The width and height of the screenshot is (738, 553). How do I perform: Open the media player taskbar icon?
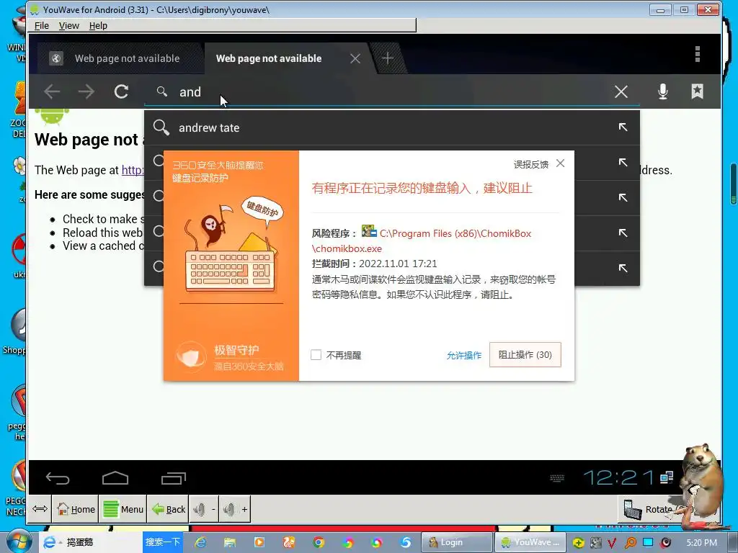click(259, 542)
